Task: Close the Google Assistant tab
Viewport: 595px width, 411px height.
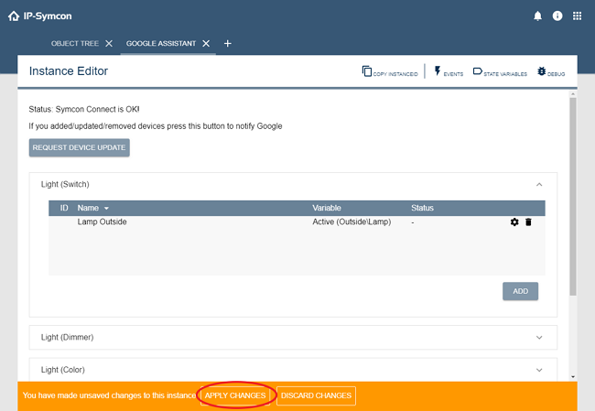Action: pyautogui.click(x=207, y=43)
